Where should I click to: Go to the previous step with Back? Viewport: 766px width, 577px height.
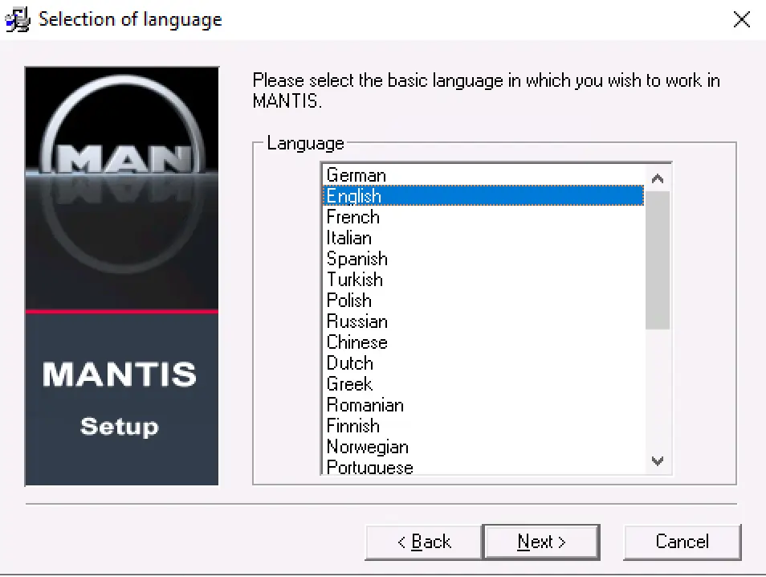coord(424,542)
